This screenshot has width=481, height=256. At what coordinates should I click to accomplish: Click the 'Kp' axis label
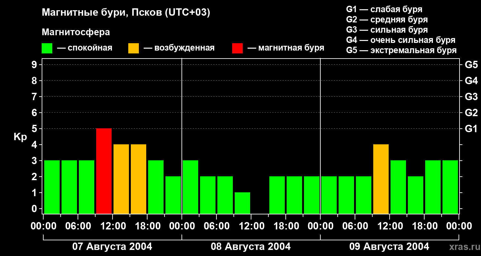[20, 137]
